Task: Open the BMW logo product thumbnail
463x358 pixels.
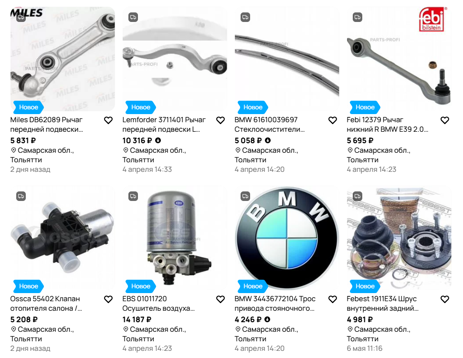Action: 287,238
